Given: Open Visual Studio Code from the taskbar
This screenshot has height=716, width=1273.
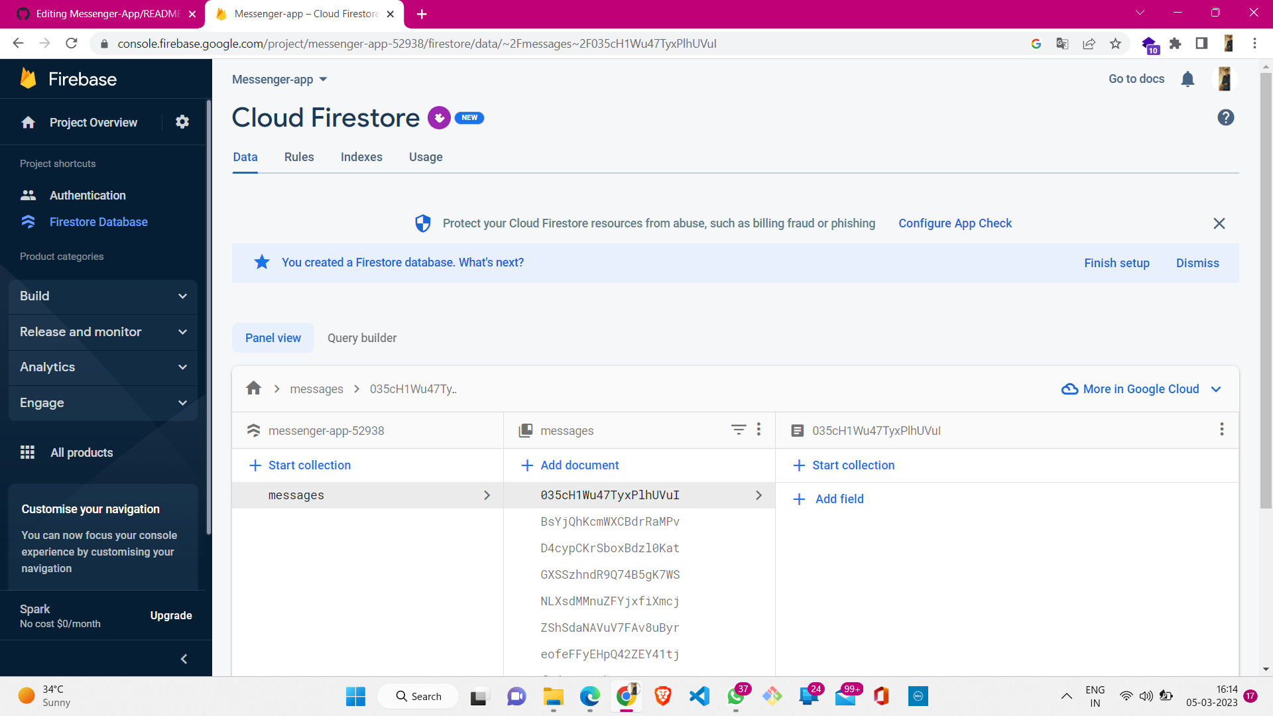Looking at the screenshot, I should 699,696.
